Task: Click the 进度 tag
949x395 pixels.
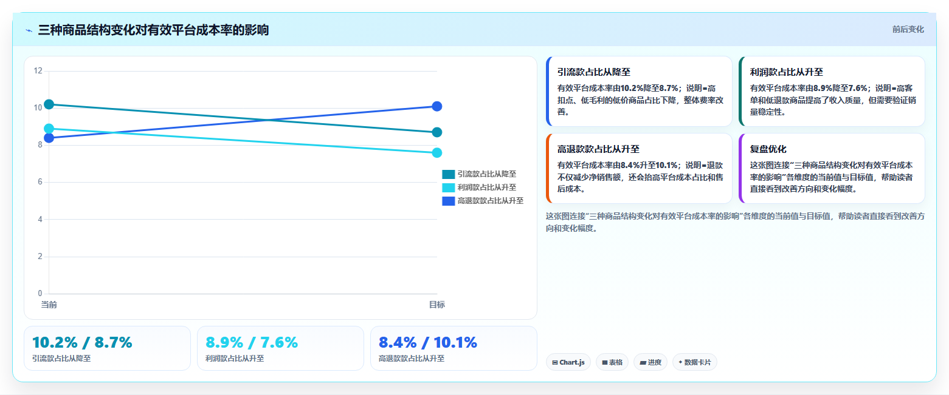Action: coord(650,362)
